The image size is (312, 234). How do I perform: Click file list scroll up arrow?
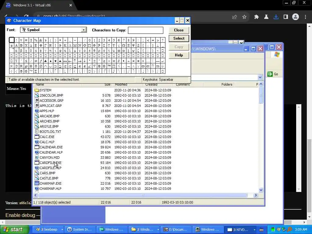261,84
